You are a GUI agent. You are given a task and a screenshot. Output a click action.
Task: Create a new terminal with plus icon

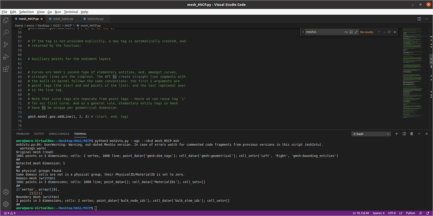click(x=397, y=134)
